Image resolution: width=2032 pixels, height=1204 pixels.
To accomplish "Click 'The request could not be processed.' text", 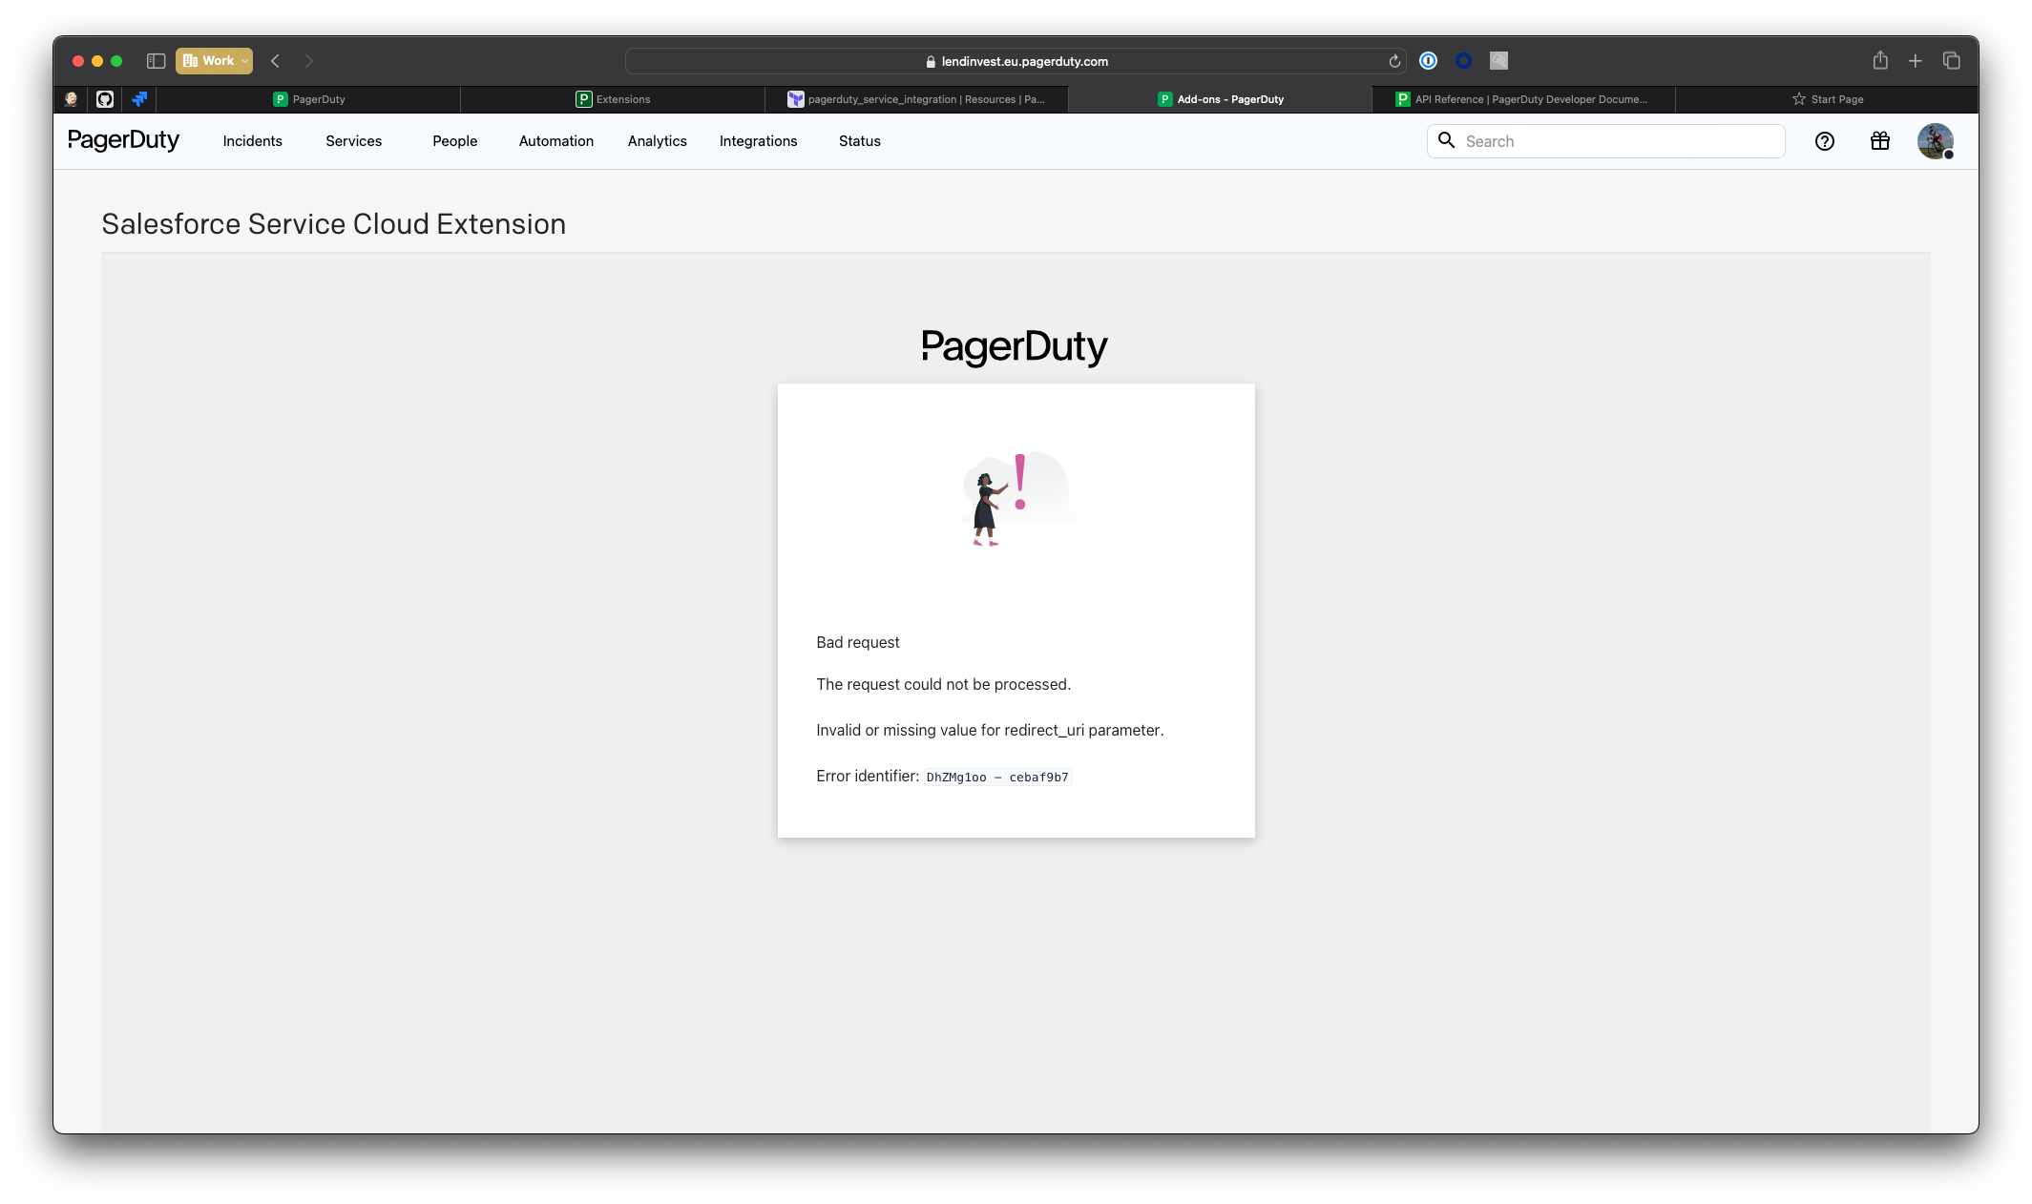I will pyautogui.click(x=943, y=684).
